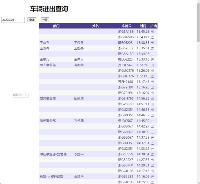Click plate 浙GD65060
Viewport: 200px width, 184px height.
pos(127,37)
